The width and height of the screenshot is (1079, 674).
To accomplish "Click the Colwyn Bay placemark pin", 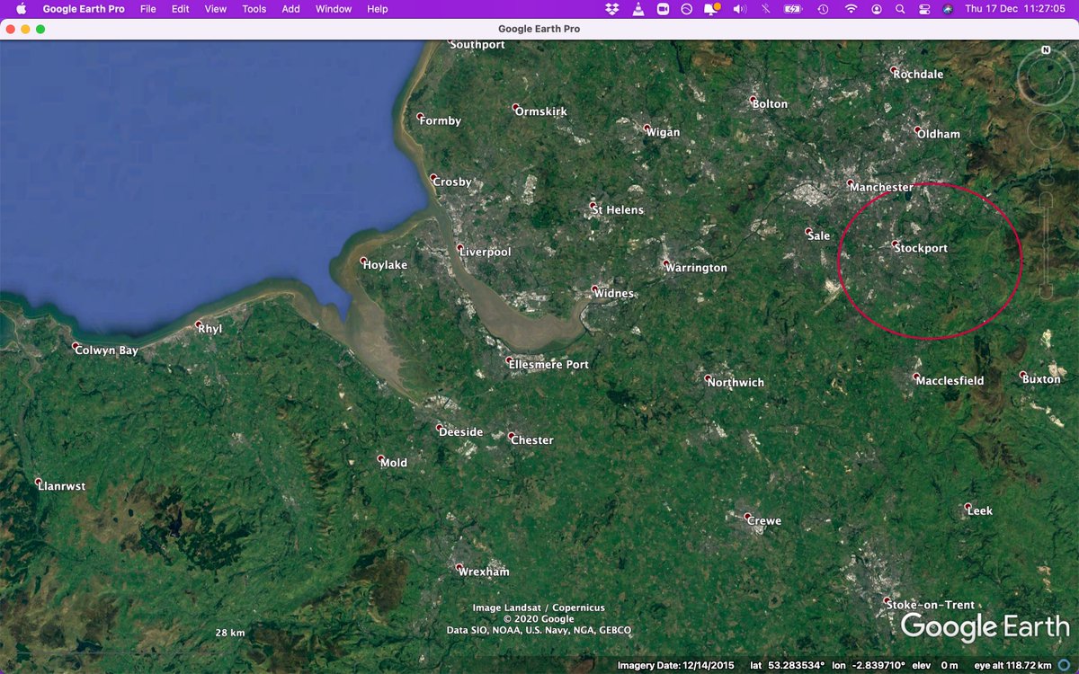I will click(x=76, y=347).
